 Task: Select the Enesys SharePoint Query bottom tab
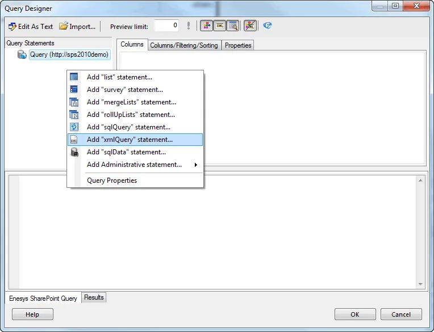tap(43, 299)
